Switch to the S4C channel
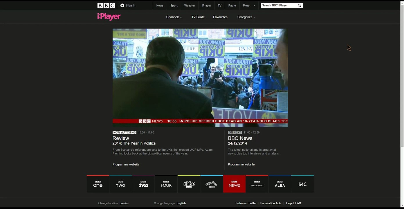The image size is (404, 209). pos(302,184)
